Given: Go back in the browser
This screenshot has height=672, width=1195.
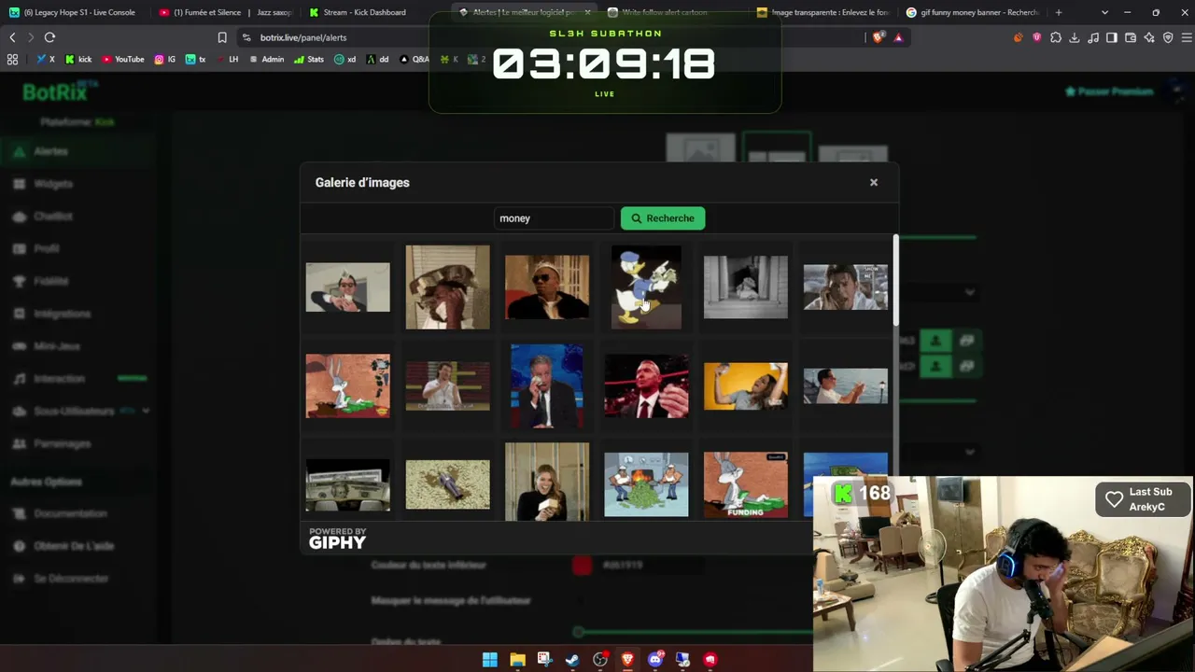Looking at the screenshot, I should (x=12, y=37).
